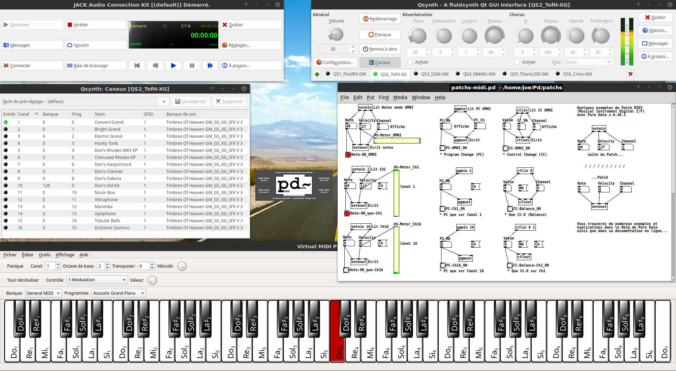676x371 pixels.
Task: Click the green plus to add synth engine
Action: [x=317, y=74]
